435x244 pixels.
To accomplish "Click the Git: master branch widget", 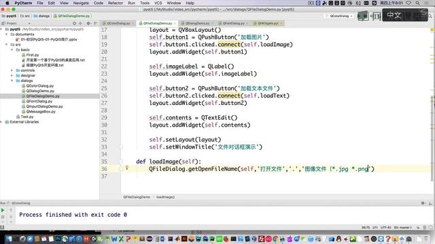I will [402, 228].
